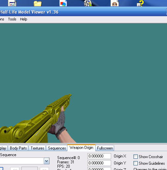Click the yellow question mark help icon
The image size is (167, 170).
140,3
